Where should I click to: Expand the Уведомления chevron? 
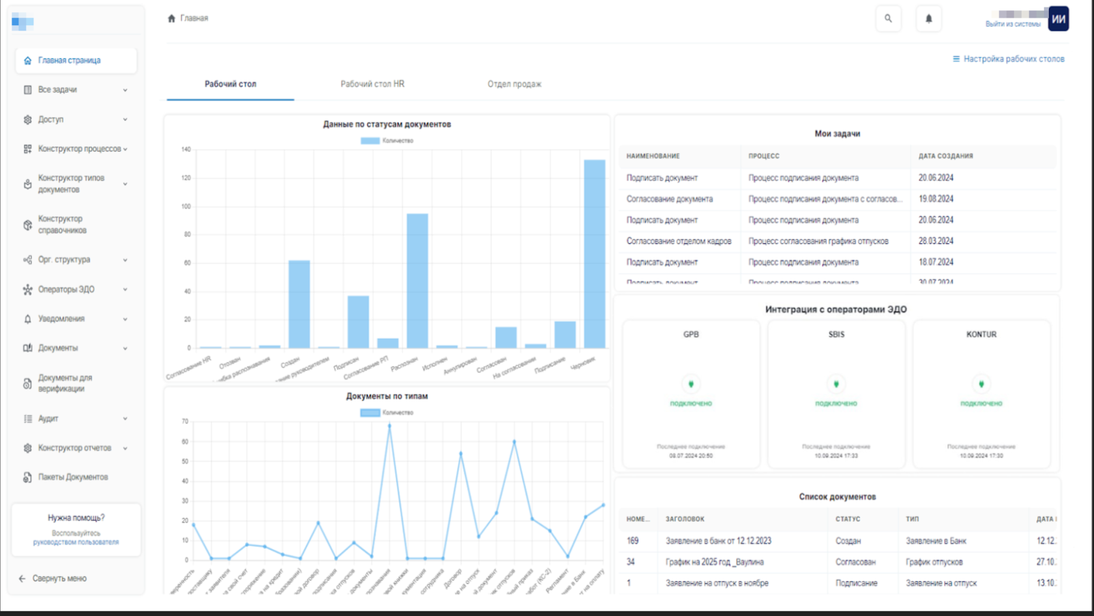[x=125, y=319]
